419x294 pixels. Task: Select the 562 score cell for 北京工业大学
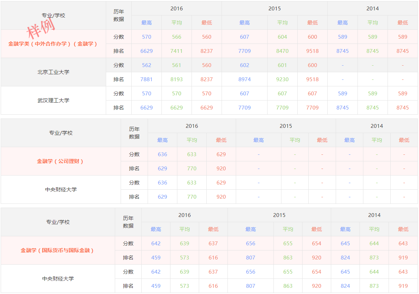147,65
